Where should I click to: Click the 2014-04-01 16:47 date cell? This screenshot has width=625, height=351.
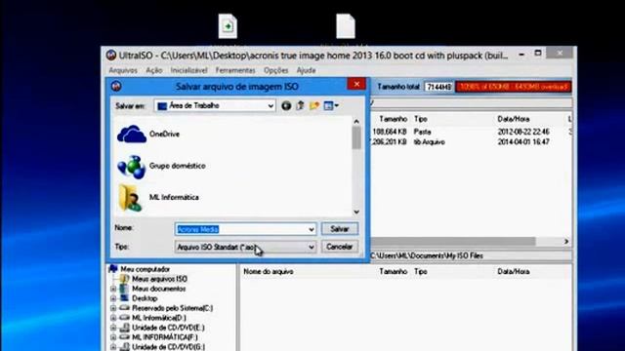coord(523,142)
